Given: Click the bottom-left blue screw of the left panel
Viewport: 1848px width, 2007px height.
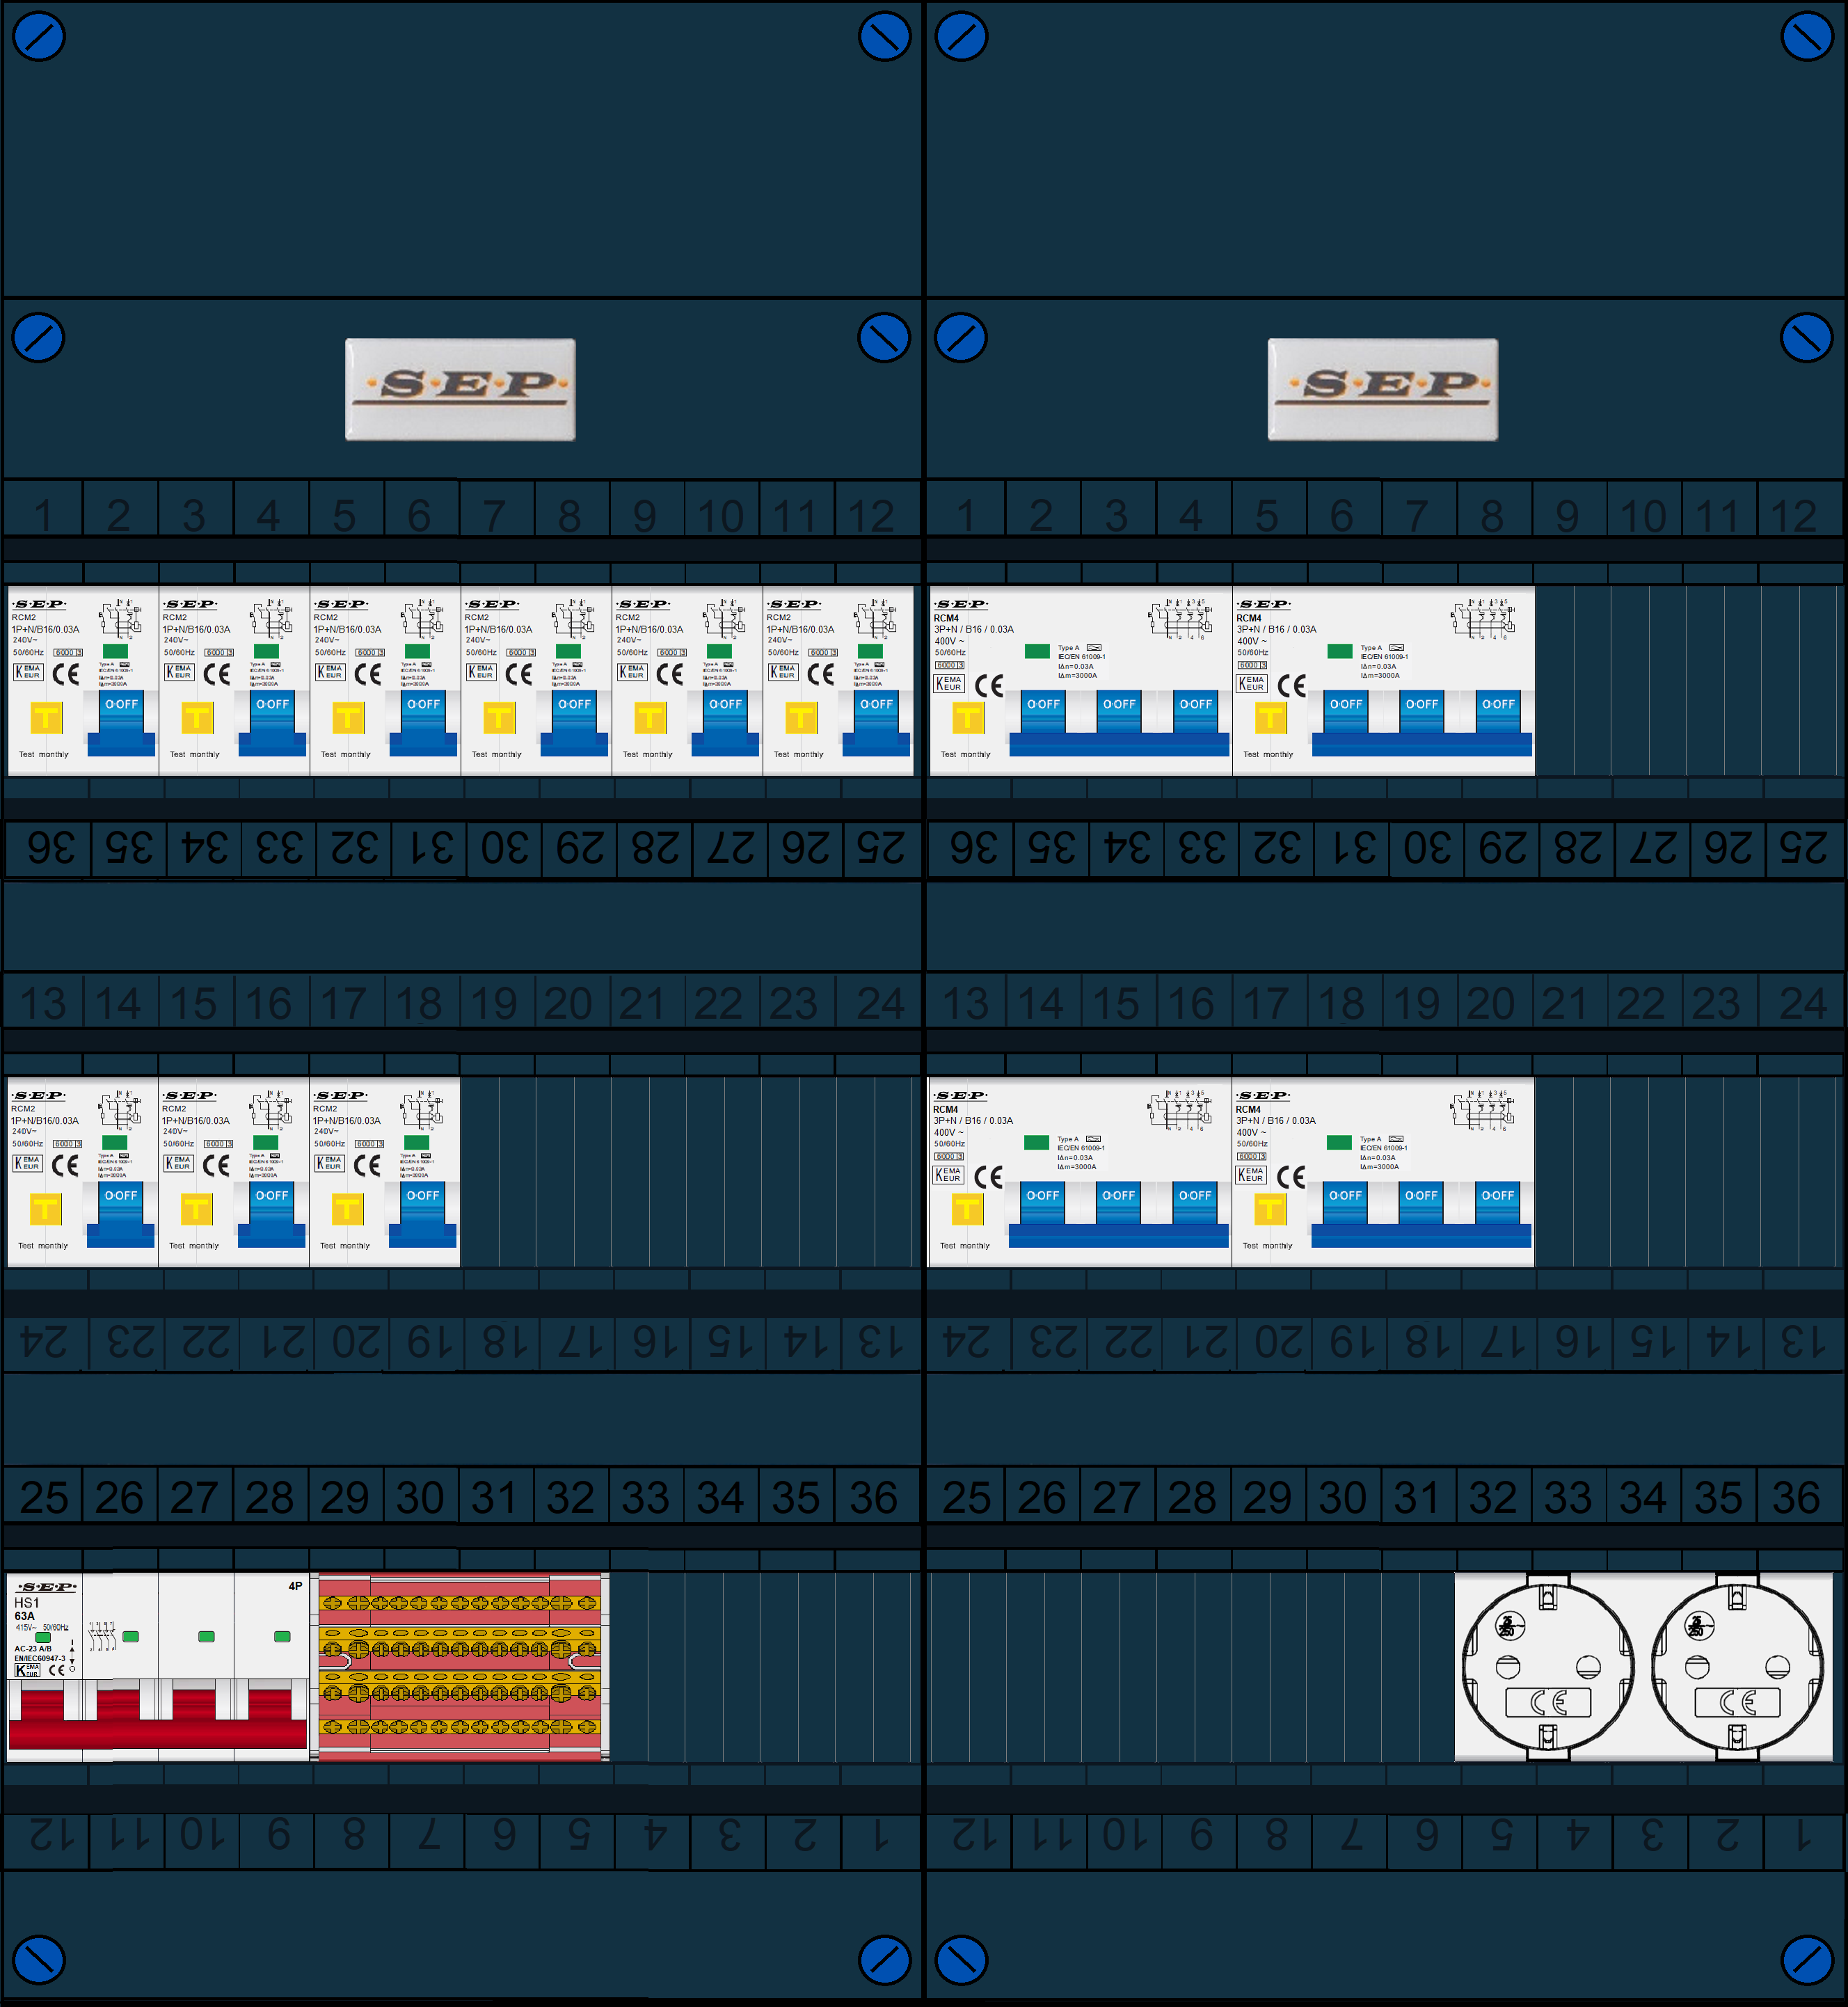Looking at the screenshot, I should tap(39, 1960).
